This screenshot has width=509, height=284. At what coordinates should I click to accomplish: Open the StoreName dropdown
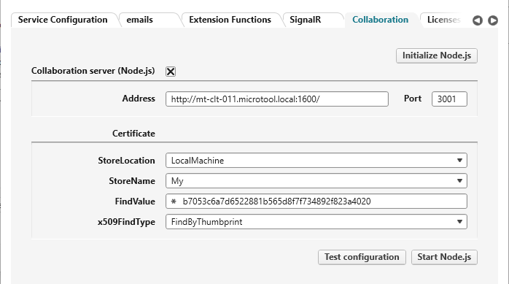coord(316,181)
